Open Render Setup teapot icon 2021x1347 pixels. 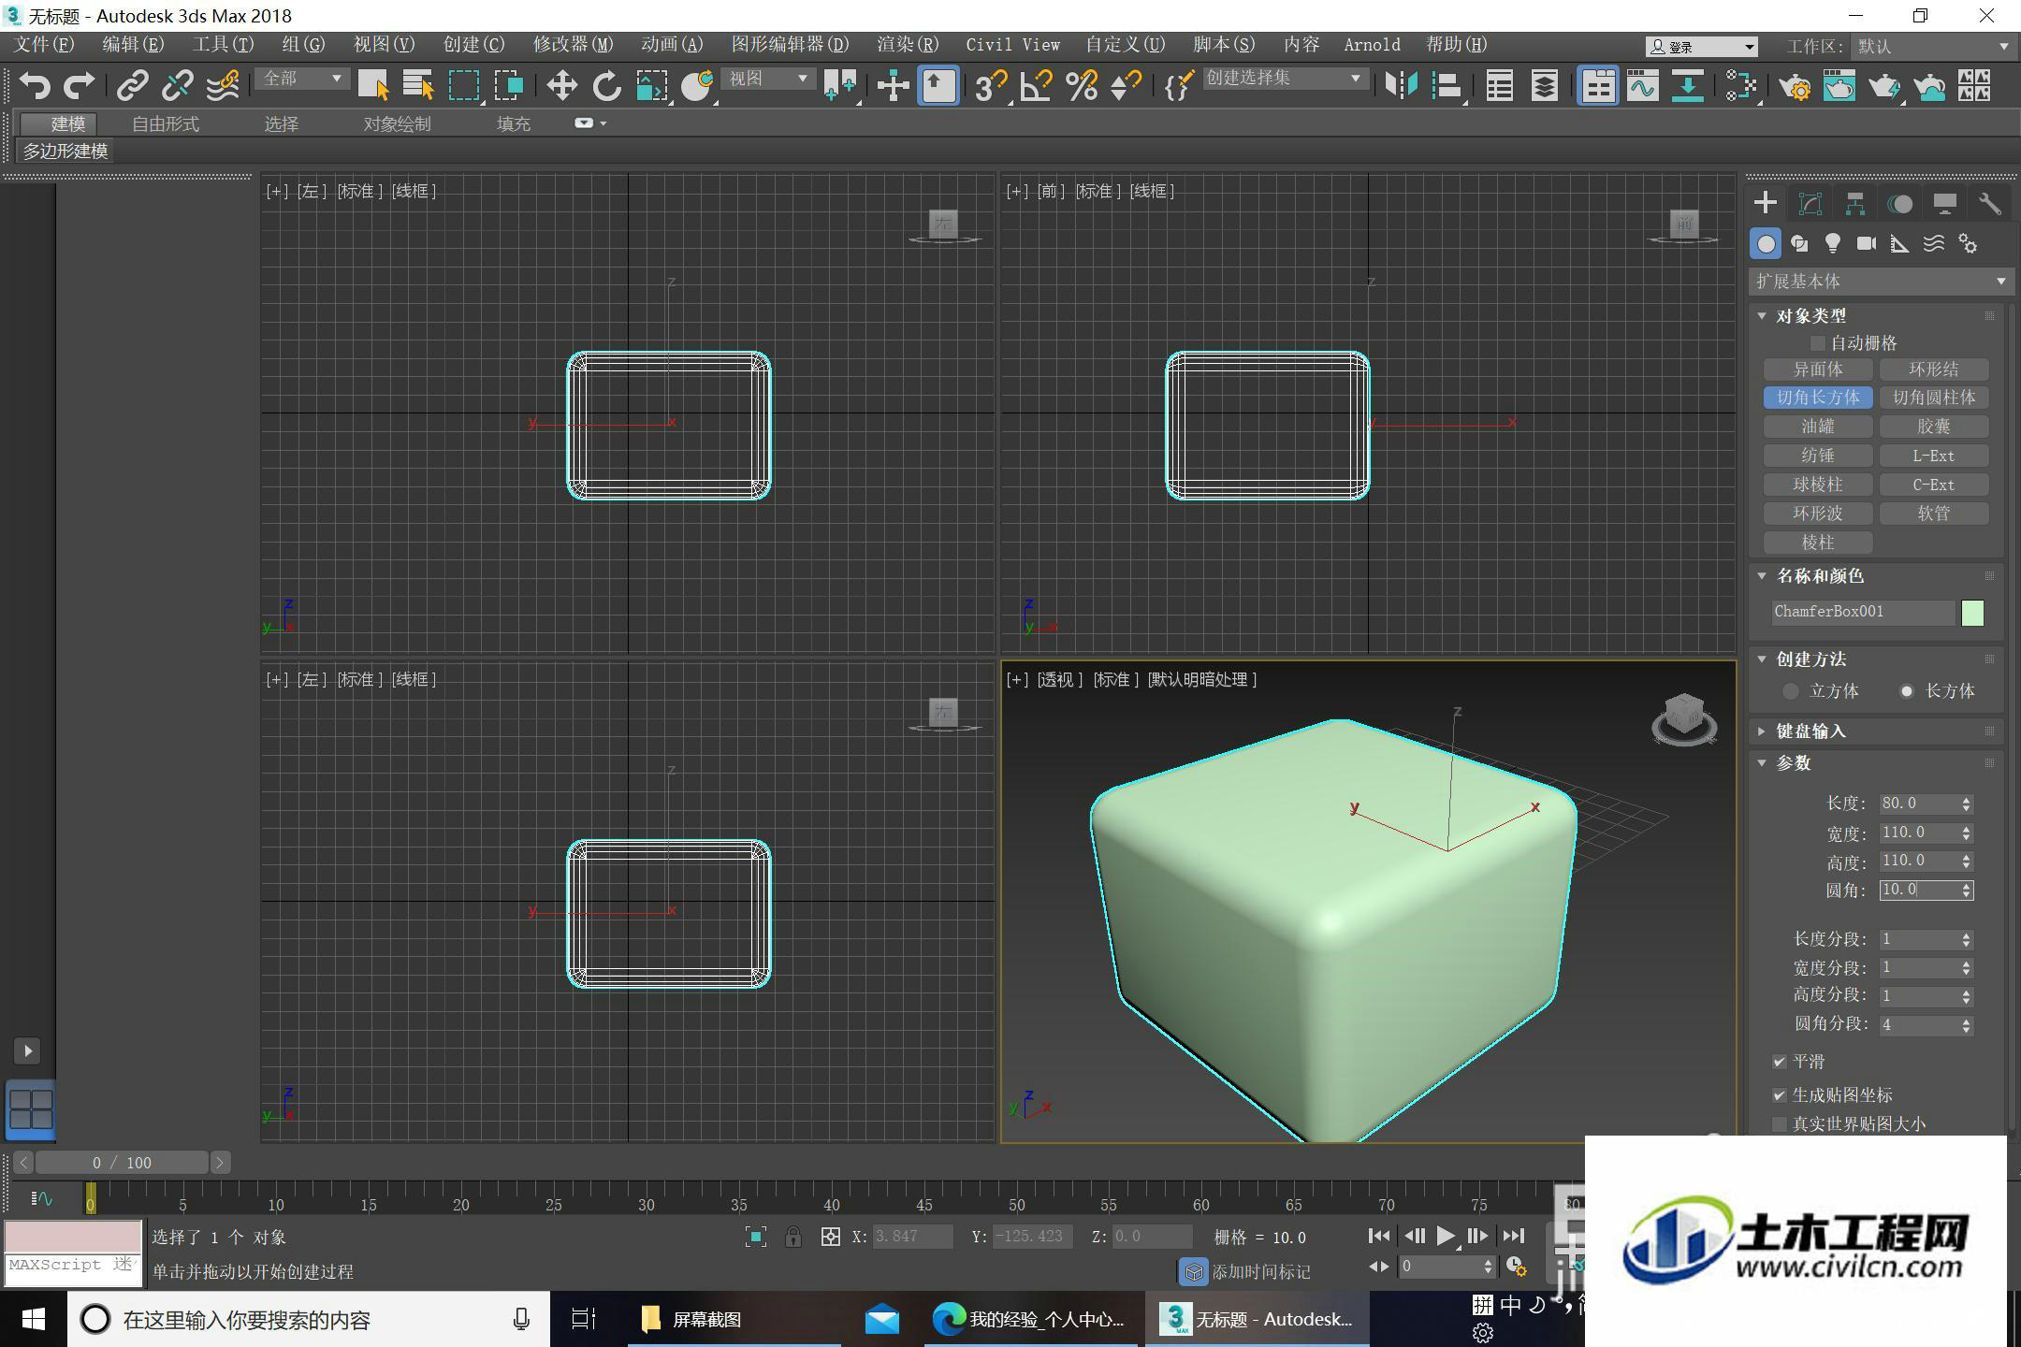point(1795,86)
